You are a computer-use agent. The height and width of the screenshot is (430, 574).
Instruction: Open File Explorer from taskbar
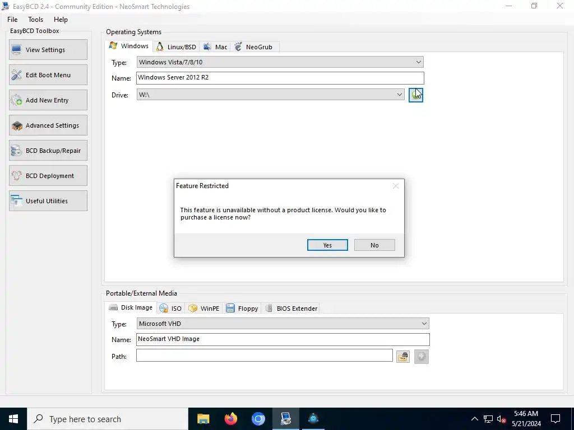203,419
